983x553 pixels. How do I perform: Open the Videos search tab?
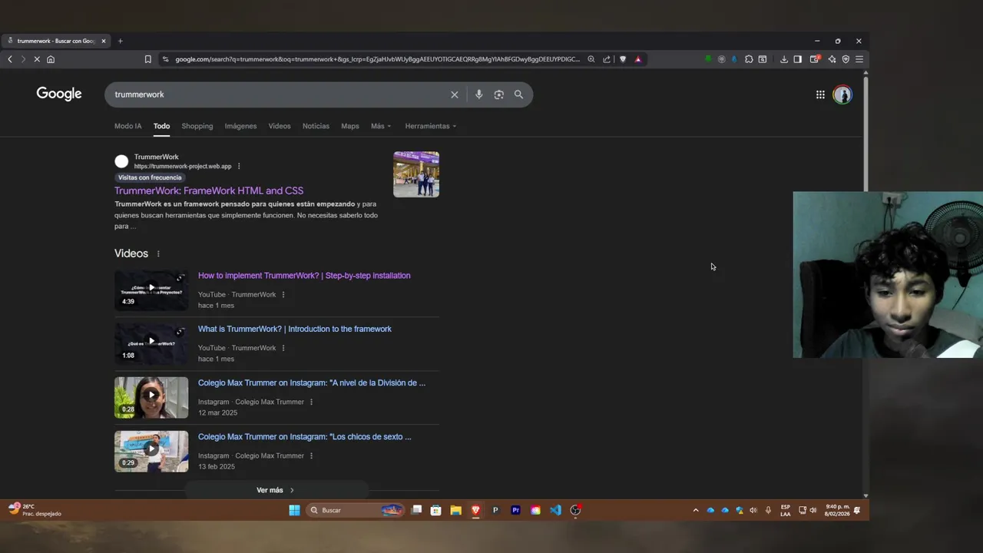tap(280, 126)
